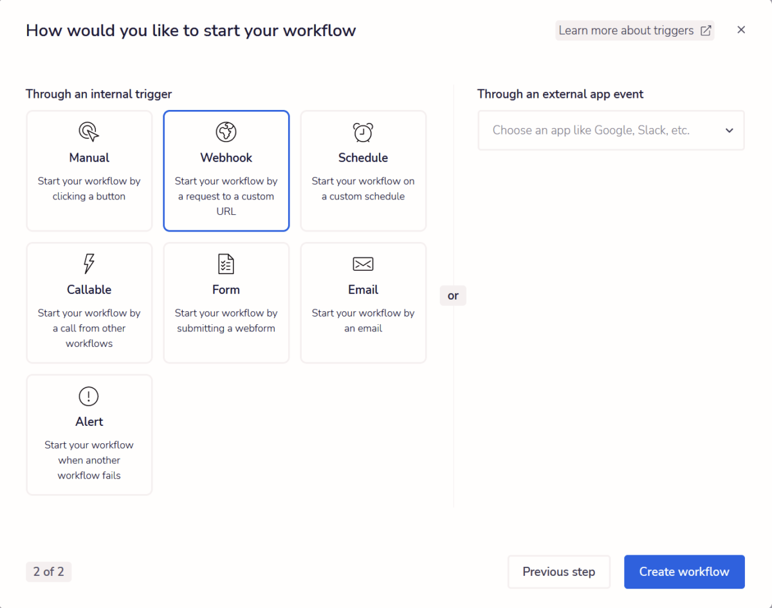Click the Webhook globe icon

coord(226,131)
